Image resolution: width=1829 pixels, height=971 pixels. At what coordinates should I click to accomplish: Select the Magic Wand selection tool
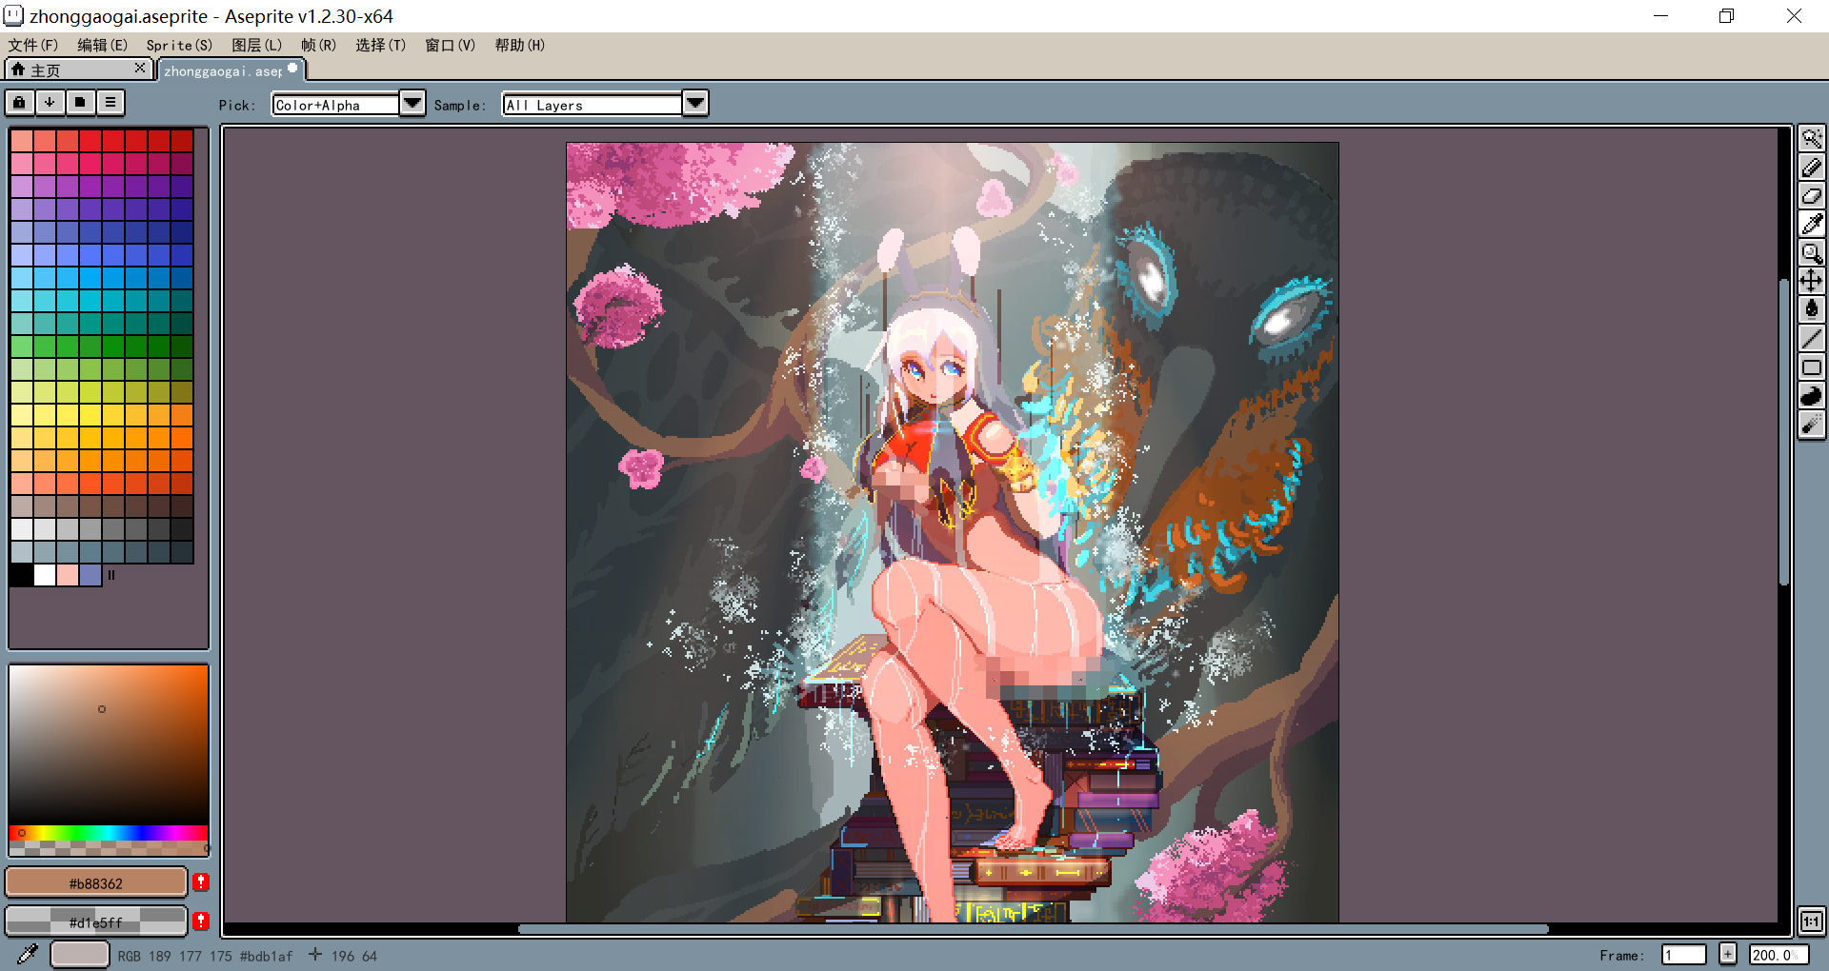(1811, 138)
